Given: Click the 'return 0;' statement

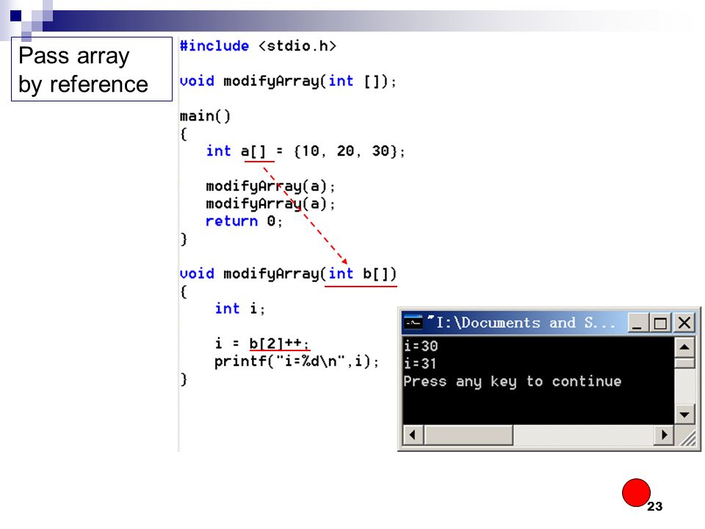Looking at the screenshot, I should coord(244,221).
